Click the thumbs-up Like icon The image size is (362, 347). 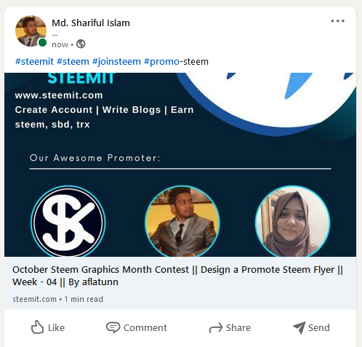tap(38, 327)
